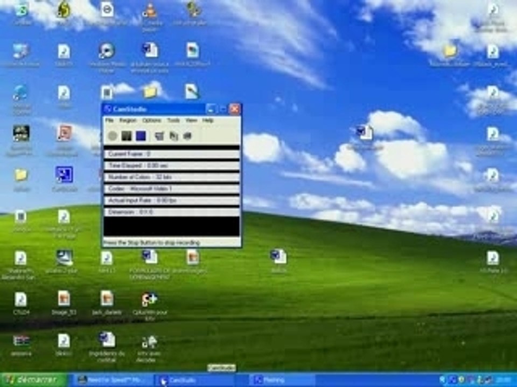This screenshot has width=517, height=387.
Task: Click the 'Dimension' readout in CamStudio
Action: 171,212
